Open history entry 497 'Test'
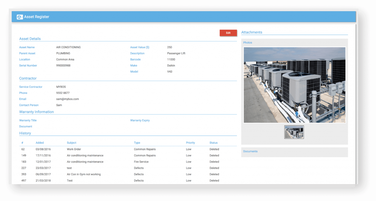 coord(70,181)
